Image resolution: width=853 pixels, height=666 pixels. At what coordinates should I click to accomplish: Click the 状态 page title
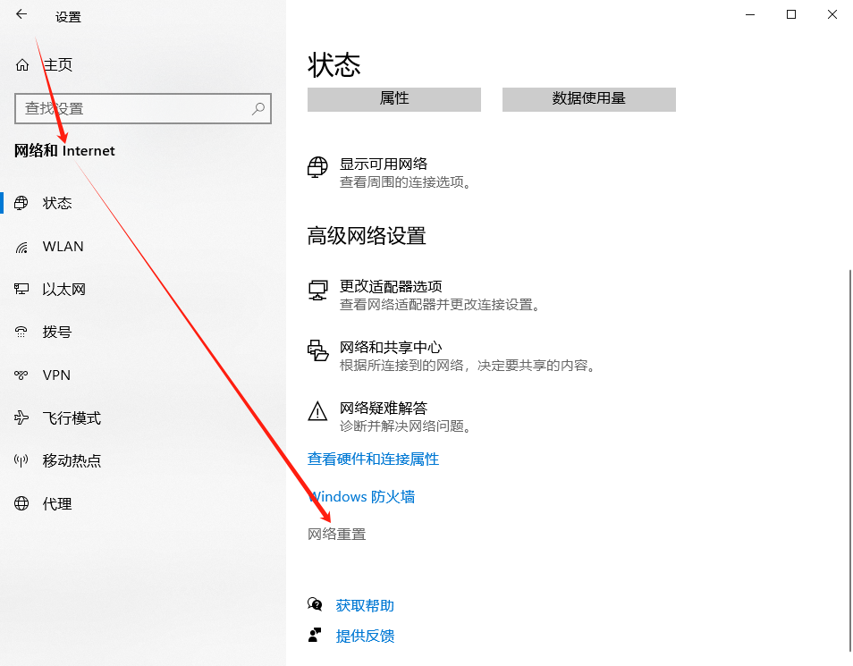pos(334,65)
